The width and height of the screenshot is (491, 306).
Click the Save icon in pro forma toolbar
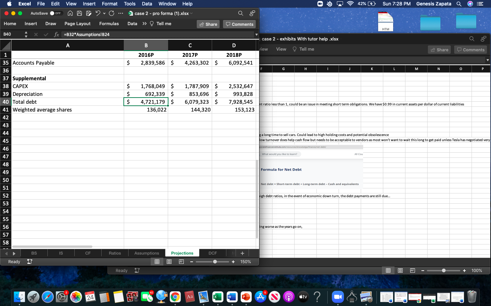79,13
